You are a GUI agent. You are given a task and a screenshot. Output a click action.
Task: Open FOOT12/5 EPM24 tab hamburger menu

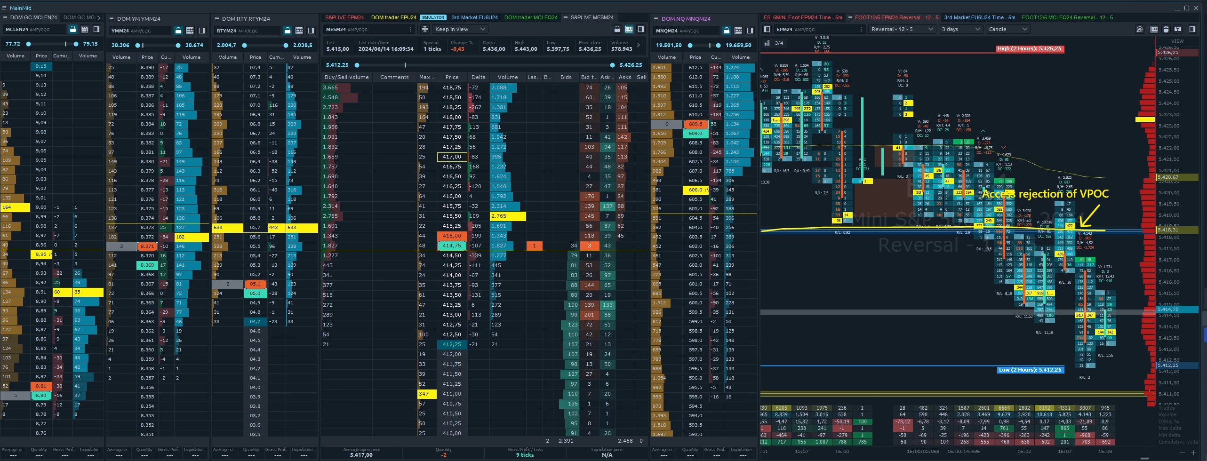(x=850, y=17)
